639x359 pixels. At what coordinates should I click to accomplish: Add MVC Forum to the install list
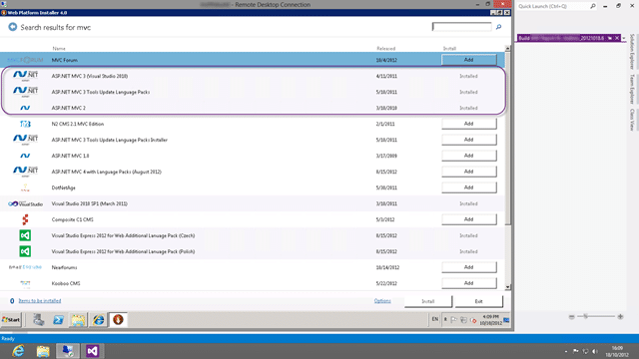point(469,60)
